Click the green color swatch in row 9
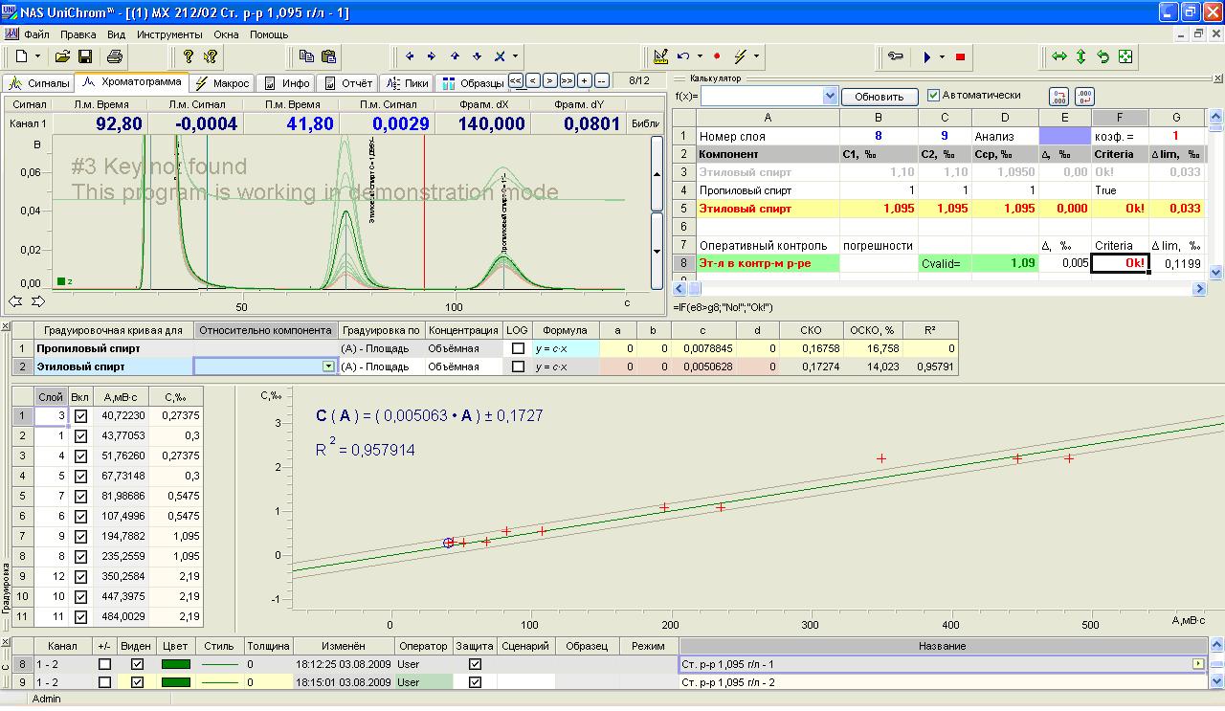Image resolution: width=1225 pixels, height=711 pixels. pyautogui.click(x=175, y=682)
